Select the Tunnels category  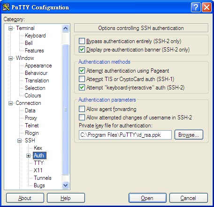pyautogui.click(x=43, y=178)
